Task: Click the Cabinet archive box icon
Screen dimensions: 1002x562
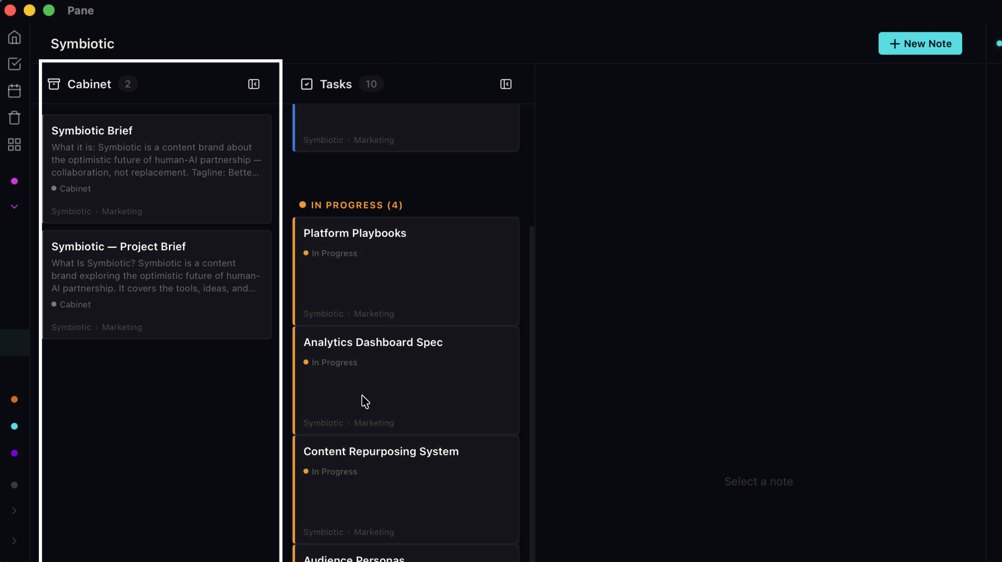Action: click(x=54, y=84)
